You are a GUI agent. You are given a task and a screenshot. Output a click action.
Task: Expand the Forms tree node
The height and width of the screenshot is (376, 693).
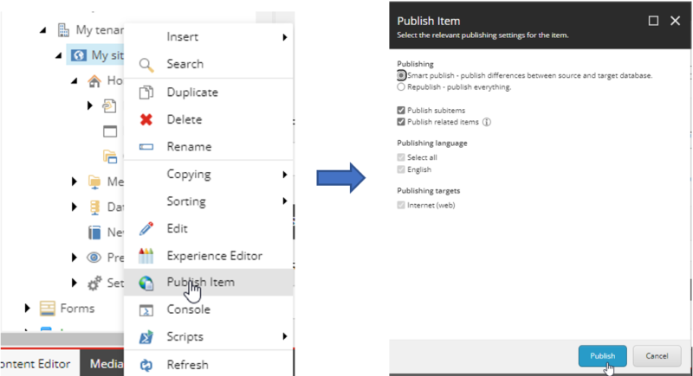27,308
